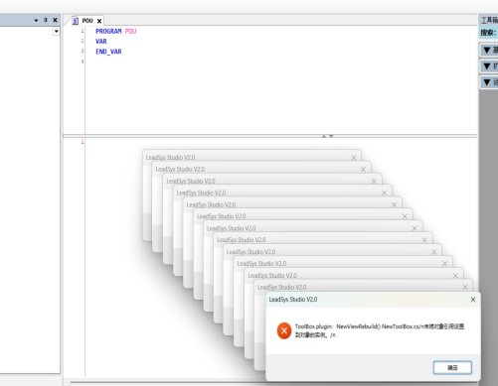Collapse the third toolbox category triangle
Viewport: 498px width, 386px height.
click(487, 82)
